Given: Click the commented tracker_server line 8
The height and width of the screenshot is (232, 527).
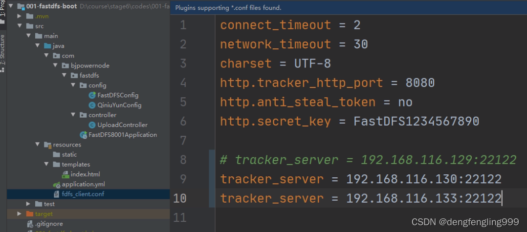Looking at the screenshot, I should click(368, 160).
